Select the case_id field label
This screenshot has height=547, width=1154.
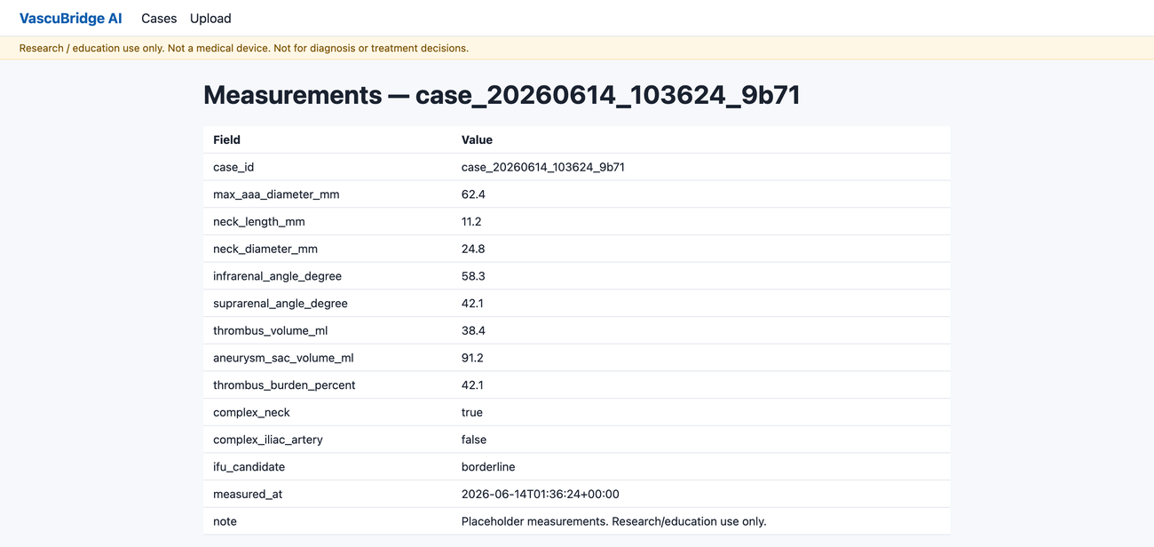point(233,167)
